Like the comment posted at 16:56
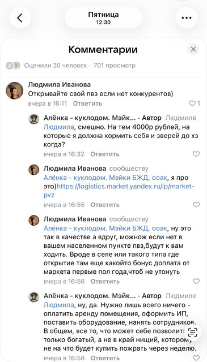Image resolution: width=207 pixels, height=362 pixels. 196,281
